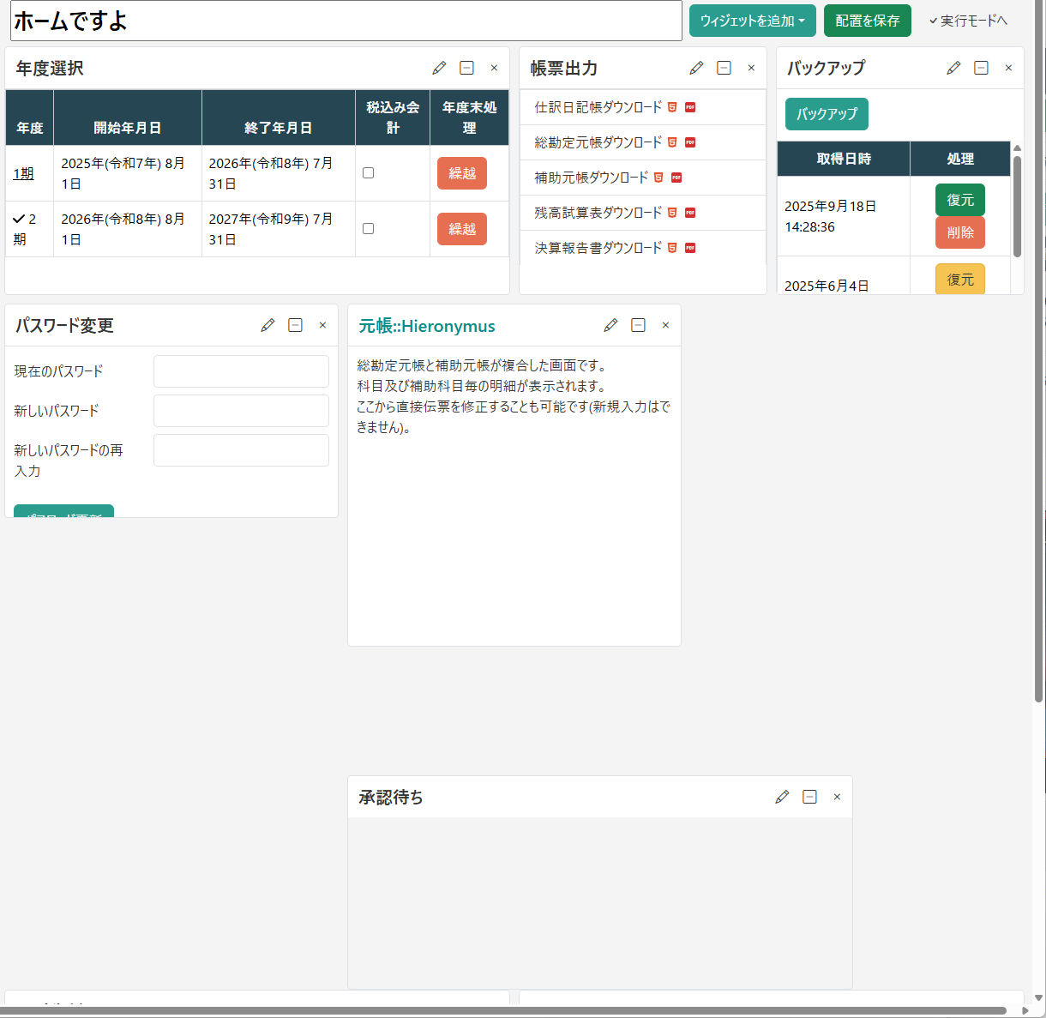1046x1018 pixels.
Task: Click PDF icon for 仕訳日記帳ダウンロード
Action: point(690,107)
